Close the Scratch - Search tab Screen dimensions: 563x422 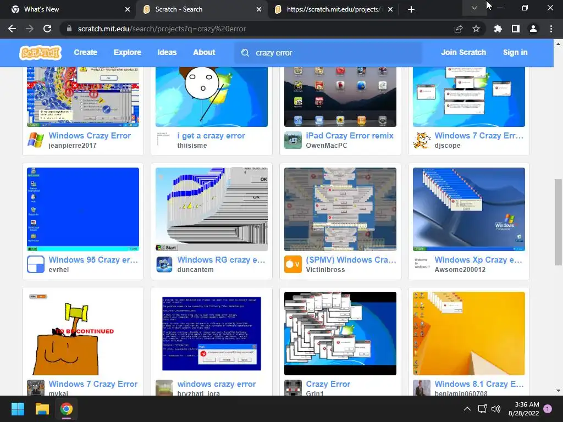(259, 9)
